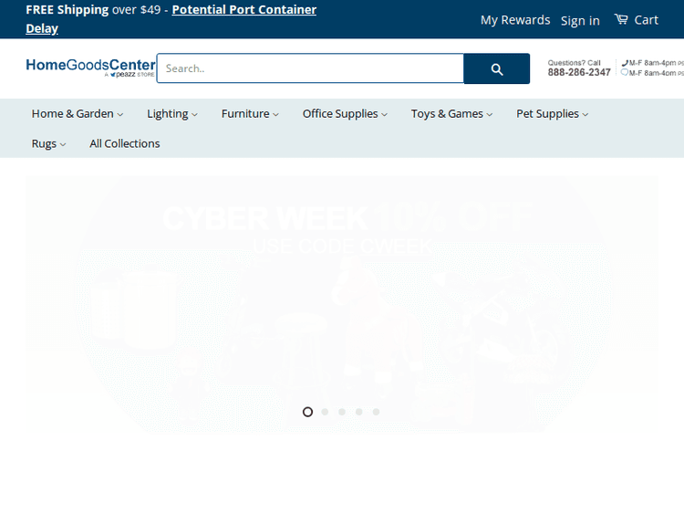Expand the Toys & Games menu

click(x=451, y=114)
